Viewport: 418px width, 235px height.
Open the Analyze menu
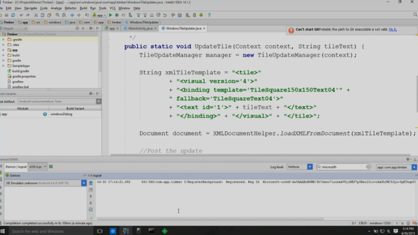tap(56, 8)
